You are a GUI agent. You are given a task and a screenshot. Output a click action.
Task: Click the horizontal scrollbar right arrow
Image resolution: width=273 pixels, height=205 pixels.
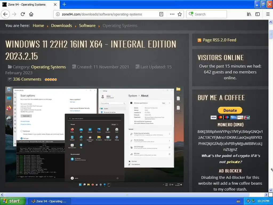[x=266, y=195]
